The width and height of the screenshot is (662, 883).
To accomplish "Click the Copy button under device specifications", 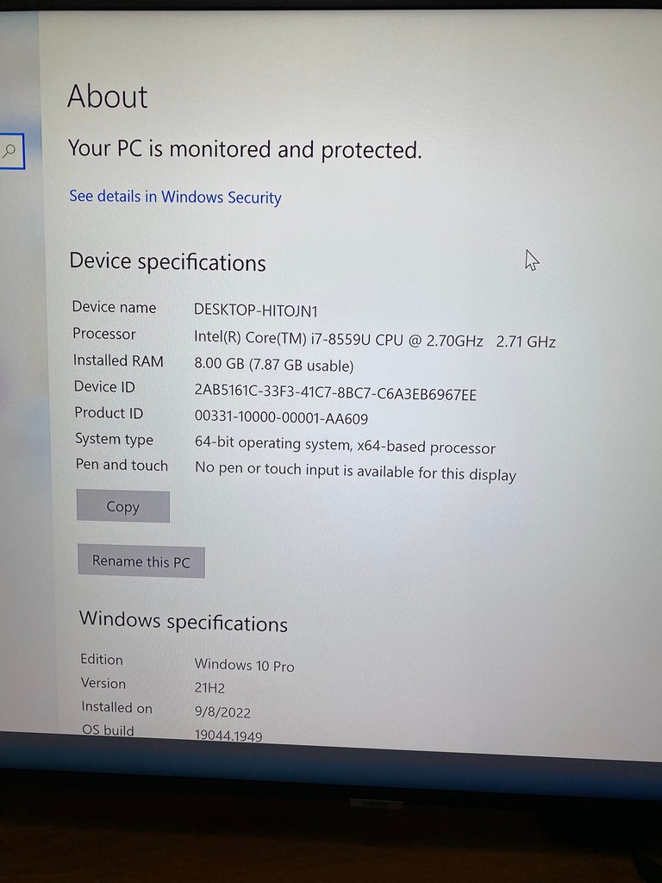I will point(122,506).
